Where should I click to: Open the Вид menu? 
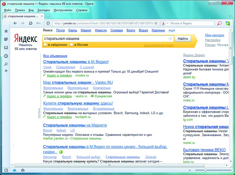[31, 10]
